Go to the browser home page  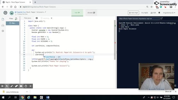(x=15, y=7)
